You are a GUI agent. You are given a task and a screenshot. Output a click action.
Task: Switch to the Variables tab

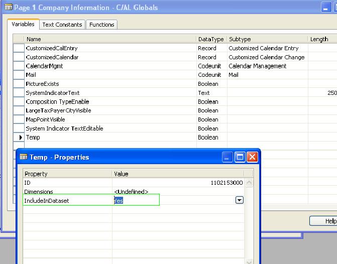[23, 24]
